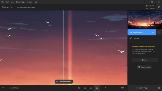The image size is (162, 91).
Task: Switch to side-by-side view icon
Action: coord(91,88)
